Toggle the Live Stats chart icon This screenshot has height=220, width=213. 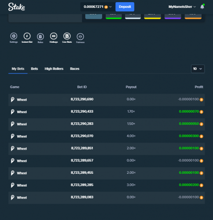pyautogui.click(x=67, y=36)
